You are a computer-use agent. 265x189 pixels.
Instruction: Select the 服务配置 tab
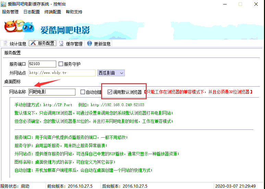43,43
